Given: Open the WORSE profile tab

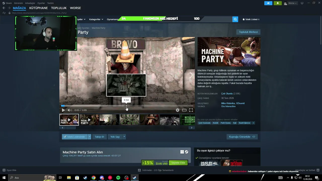Looking at the screenshot, I should point(75,8).
